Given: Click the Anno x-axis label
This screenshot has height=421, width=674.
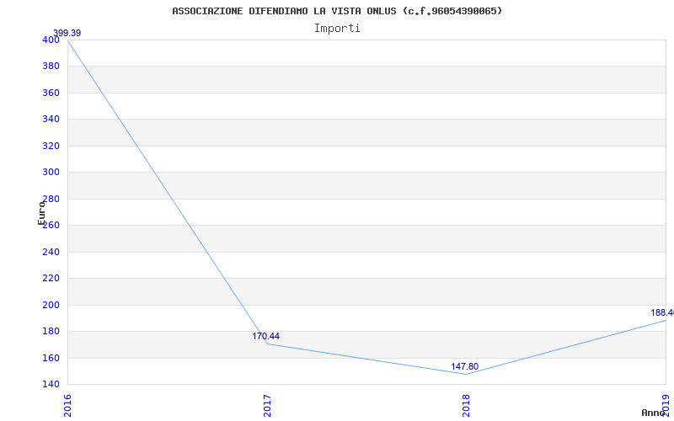Looking at the screenshot, I should (x=654, y=413).
